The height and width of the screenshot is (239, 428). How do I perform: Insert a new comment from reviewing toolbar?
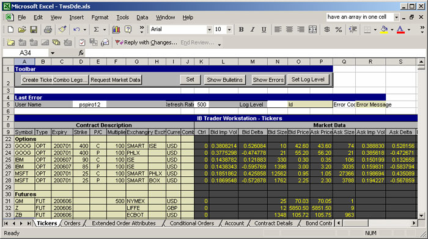click(x=10, y=42)
